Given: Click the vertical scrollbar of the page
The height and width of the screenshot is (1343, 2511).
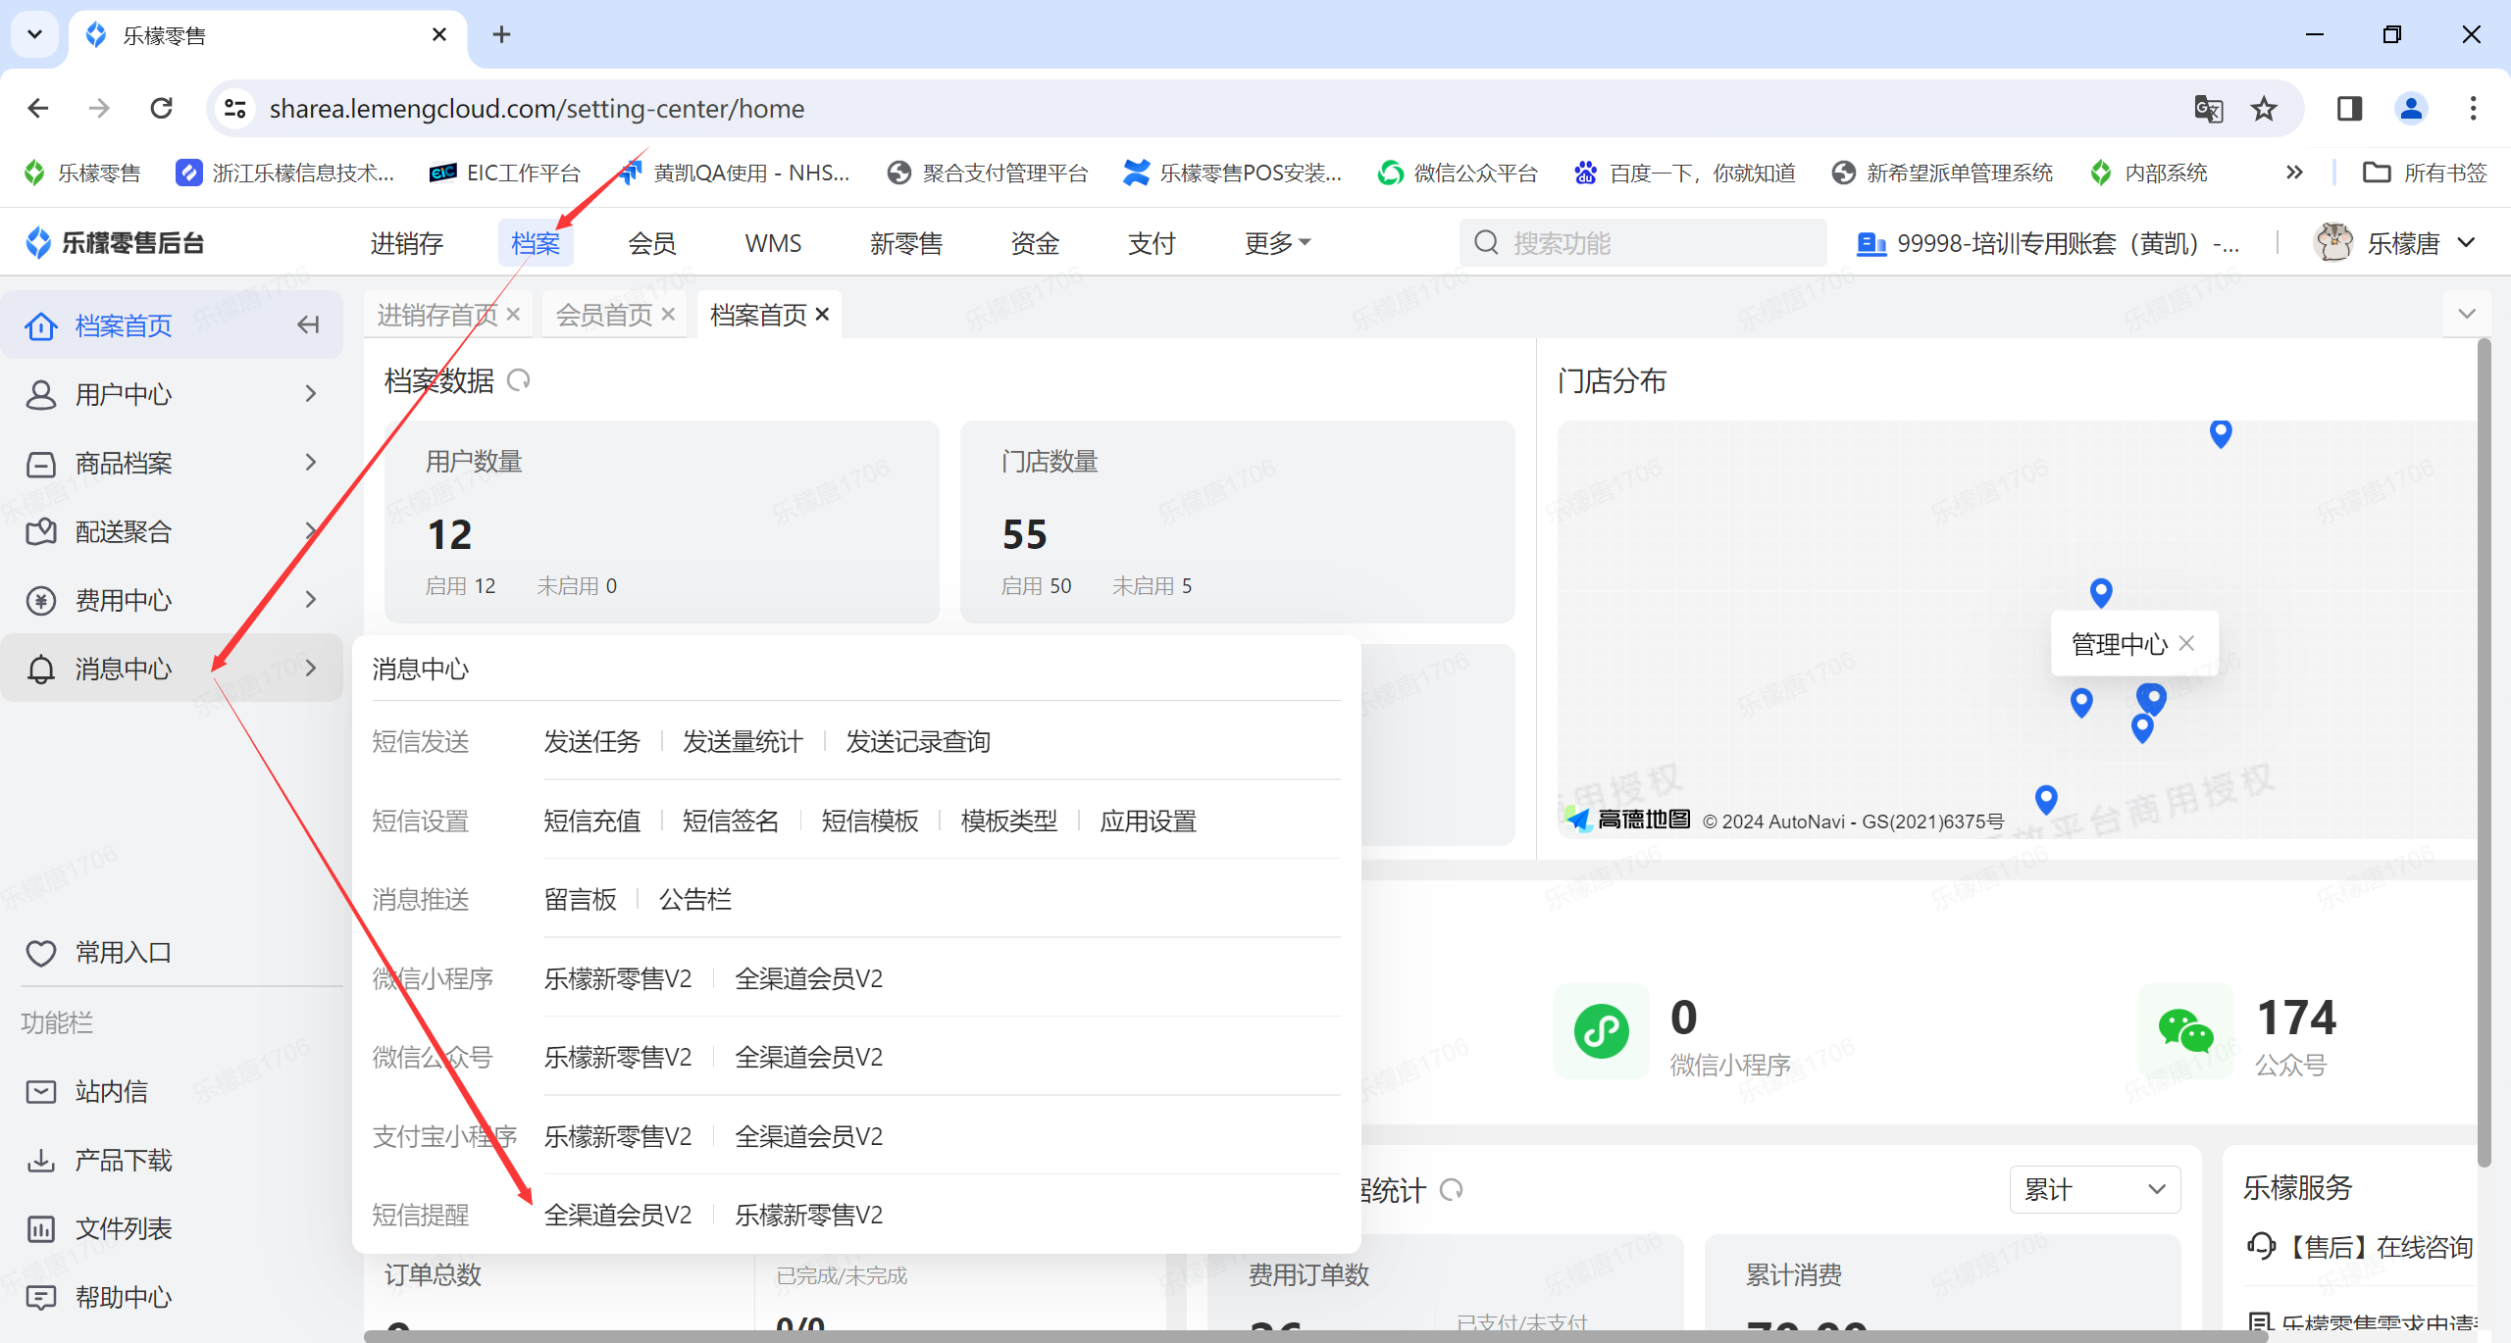Looking at the screenshot, I should tap(2485, 753).
